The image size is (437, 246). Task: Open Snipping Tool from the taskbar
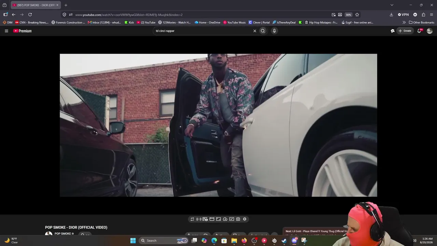[304, 241]
